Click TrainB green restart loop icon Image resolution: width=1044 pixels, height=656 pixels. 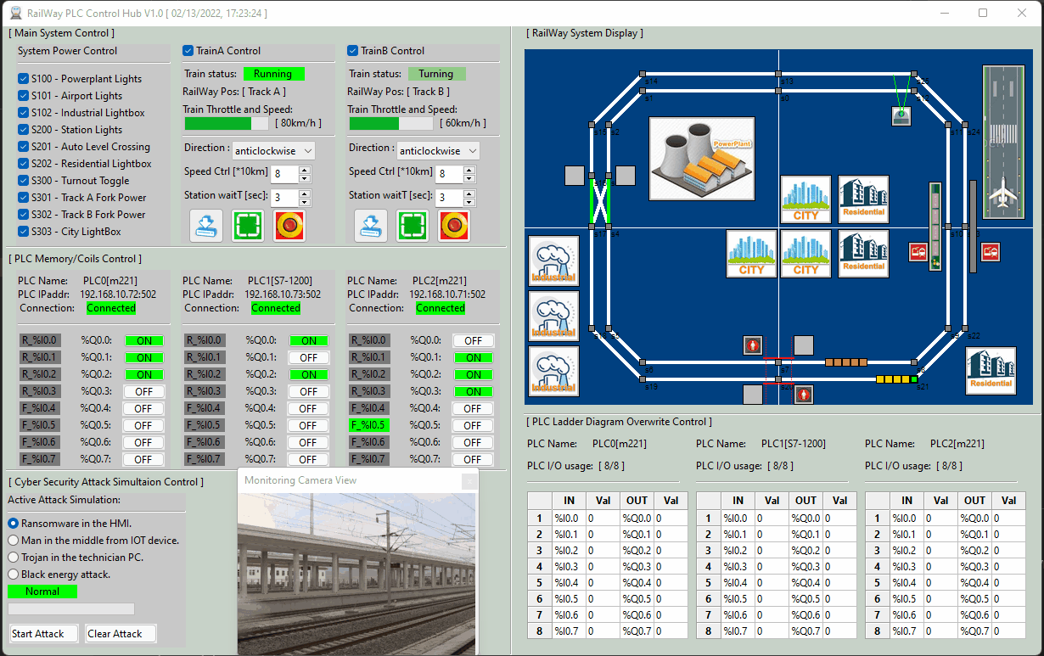click(413, 226)
